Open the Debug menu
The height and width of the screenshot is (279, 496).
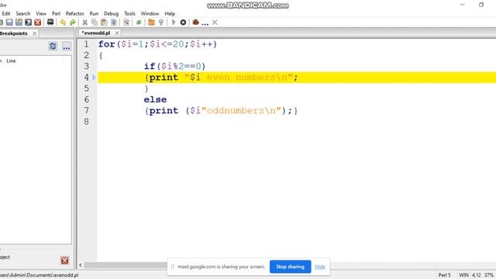tap(111, 14)
